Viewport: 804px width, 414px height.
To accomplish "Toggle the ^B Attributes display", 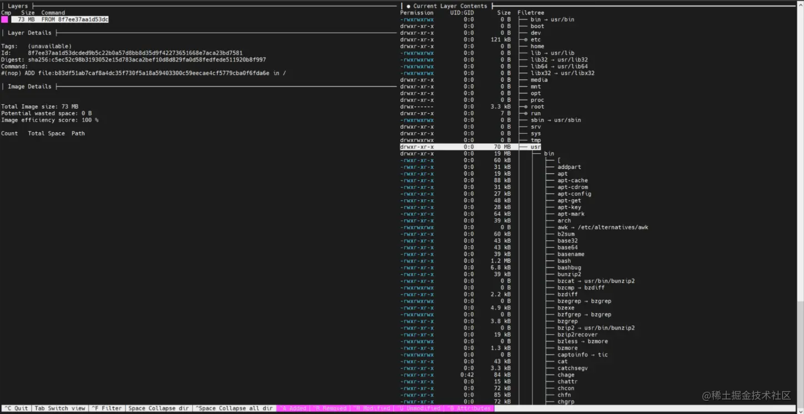I will [469, 408].
